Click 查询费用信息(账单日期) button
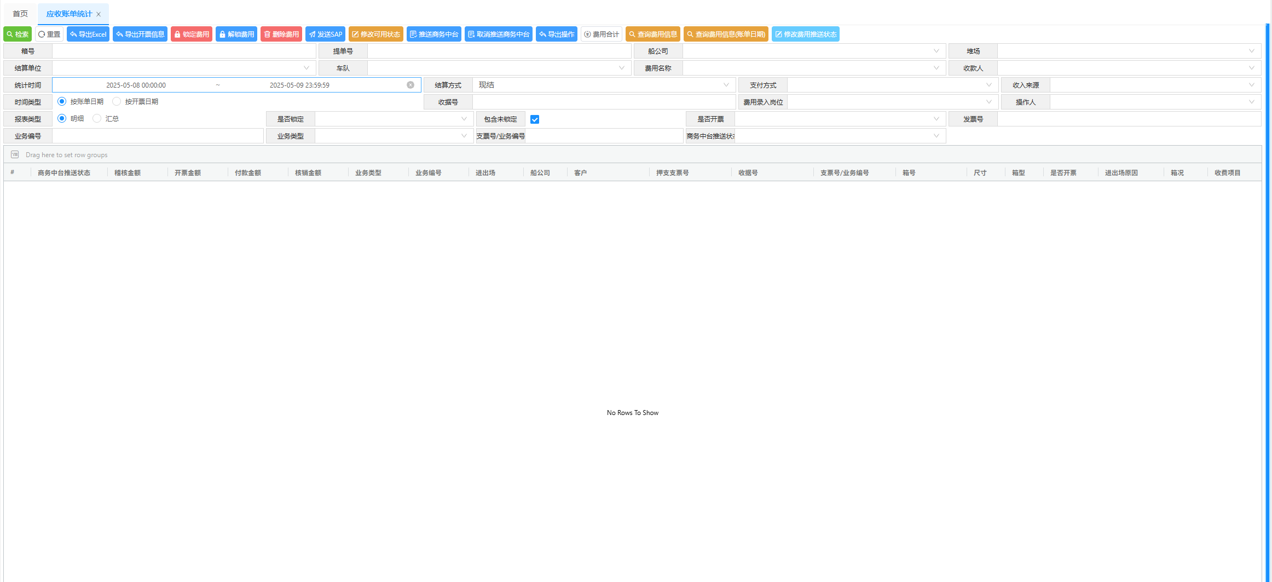The height and width of the screenshot is (582, 1272). pyautogui.click(x=725, y=34)
